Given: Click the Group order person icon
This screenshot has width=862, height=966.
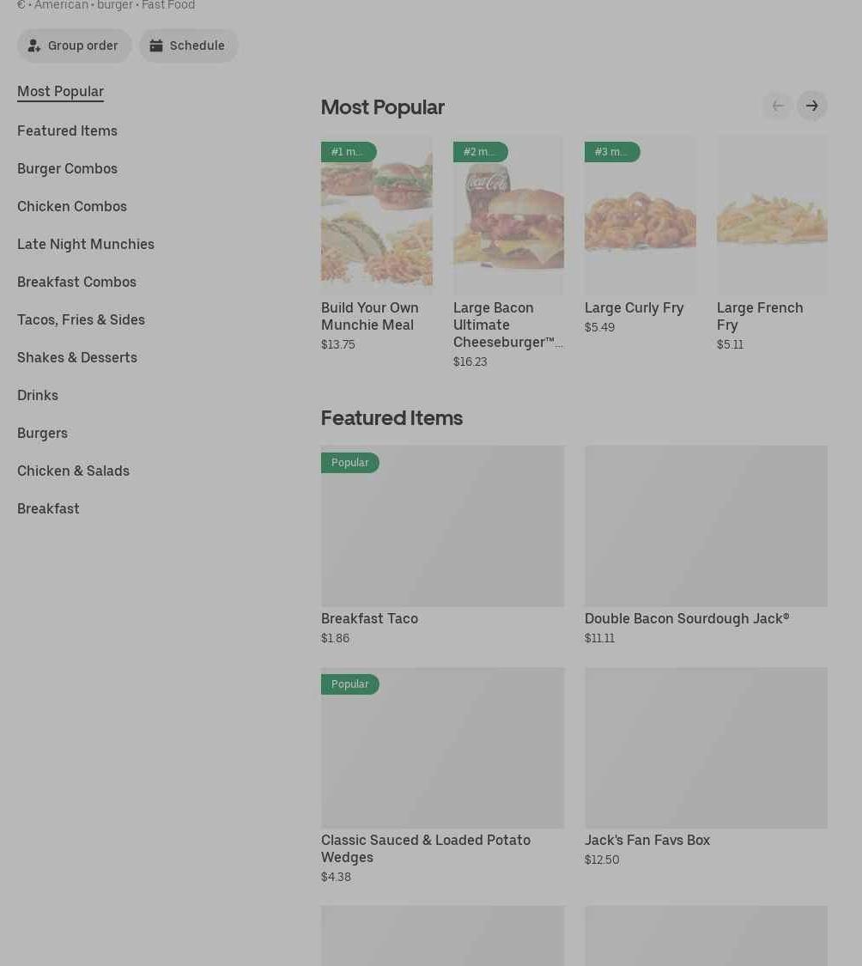Looking at the screenshot, I should [x=34, y=46].
